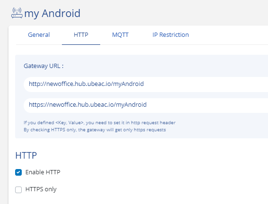
Task: Switch to the General tab
Action: [39, 35]
